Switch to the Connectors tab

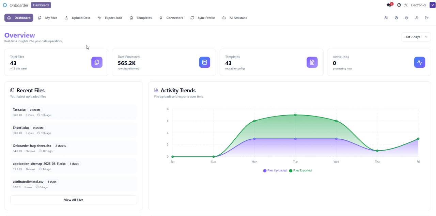point(171,18)
